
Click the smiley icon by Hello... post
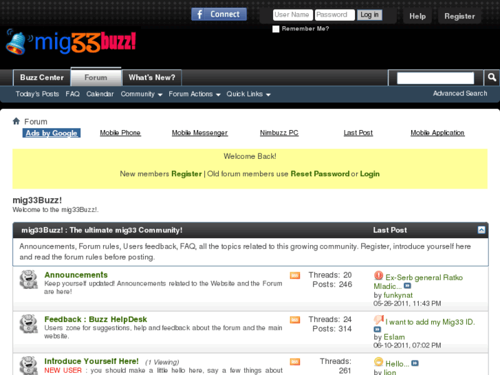(378, 362)
